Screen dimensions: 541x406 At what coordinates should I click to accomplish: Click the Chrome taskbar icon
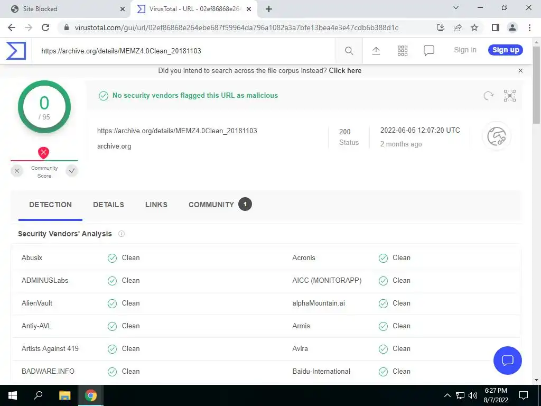[91, 395]
